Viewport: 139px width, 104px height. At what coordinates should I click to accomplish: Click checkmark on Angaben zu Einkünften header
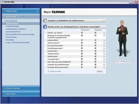(x=104, y=21)
